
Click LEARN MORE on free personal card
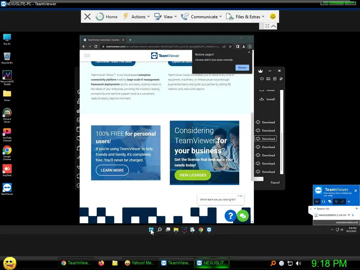(112, 170)
